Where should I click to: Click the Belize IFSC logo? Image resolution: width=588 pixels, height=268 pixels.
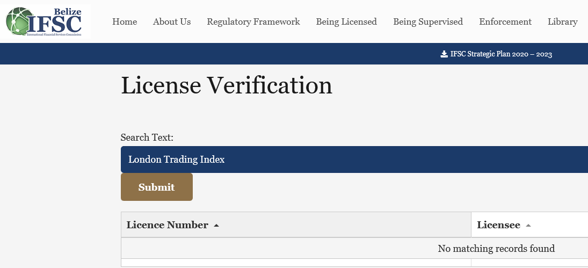point(45,21)
